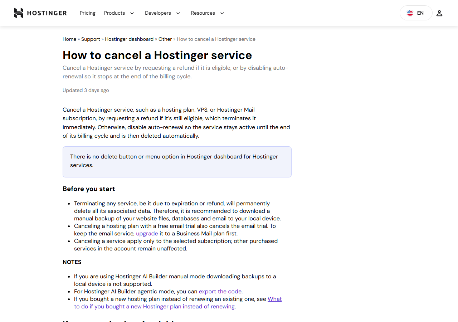
Task: Go to Support breadcrumb
Action: click(x=91, y=39)
